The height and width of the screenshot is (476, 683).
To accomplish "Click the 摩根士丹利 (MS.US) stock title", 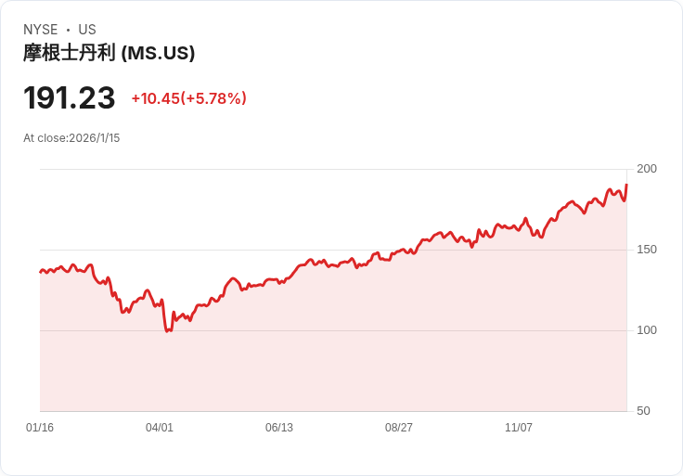I will pos(109,53).
